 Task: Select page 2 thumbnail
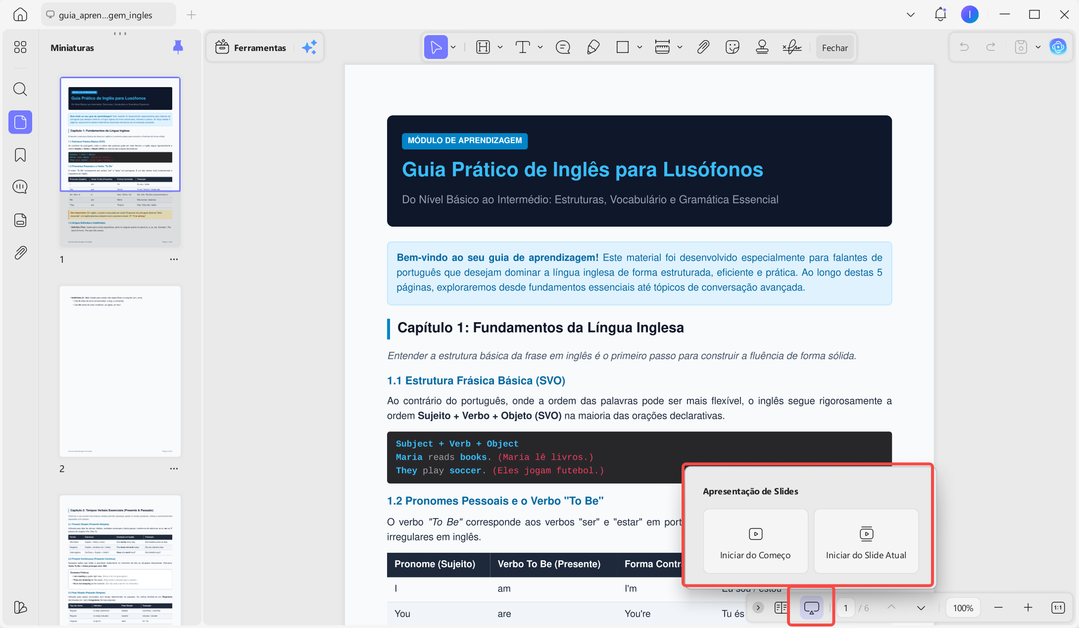[120, 371]
